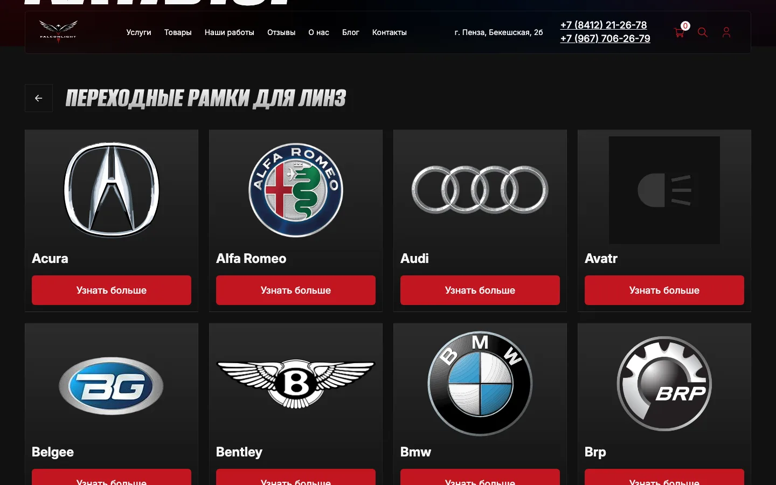
Task: Select the Alfa Romeo logo
Action: point(296,190)
